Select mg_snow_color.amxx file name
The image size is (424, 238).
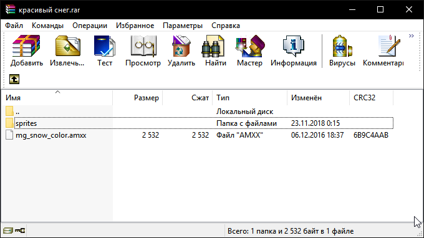tap(51, 135)
